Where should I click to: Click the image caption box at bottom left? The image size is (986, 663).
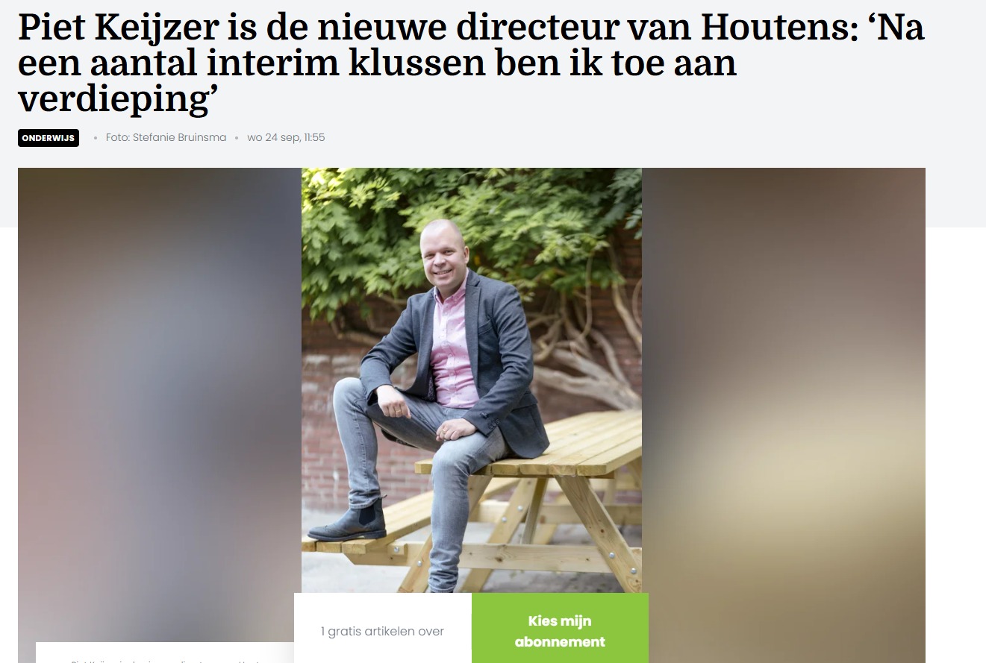(x=165, y=653)
